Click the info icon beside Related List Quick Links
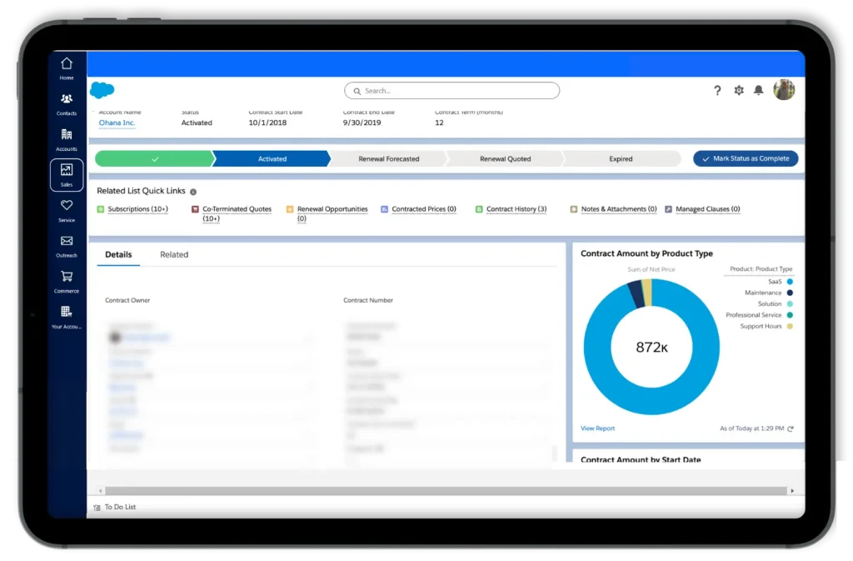This screenshot has height=561, width=853. [193, 192]
